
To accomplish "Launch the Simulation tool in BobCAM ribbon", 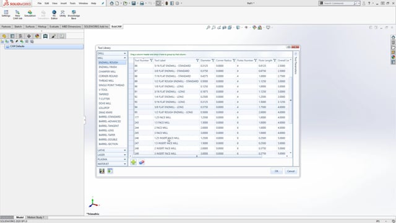I will click(30, 14).
